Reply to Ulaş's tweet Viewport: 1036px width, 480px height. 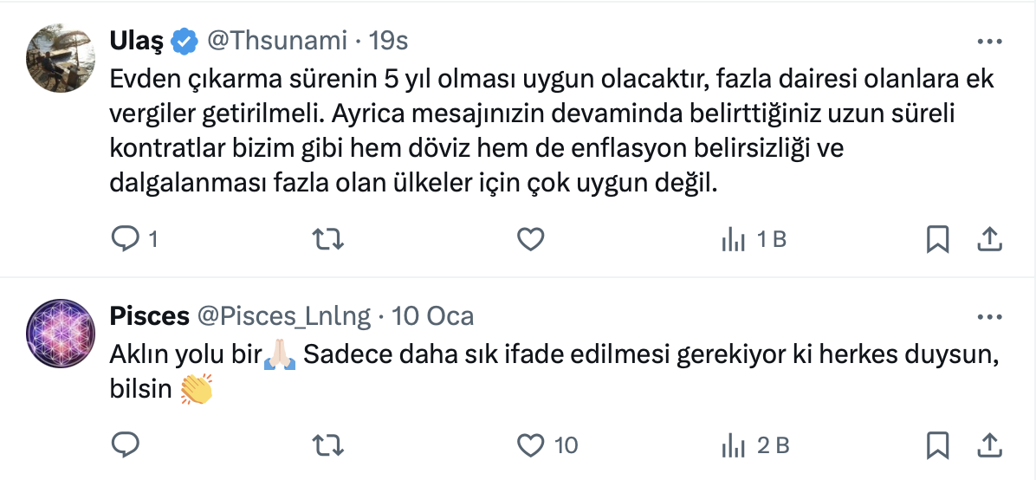coord(126,239)
